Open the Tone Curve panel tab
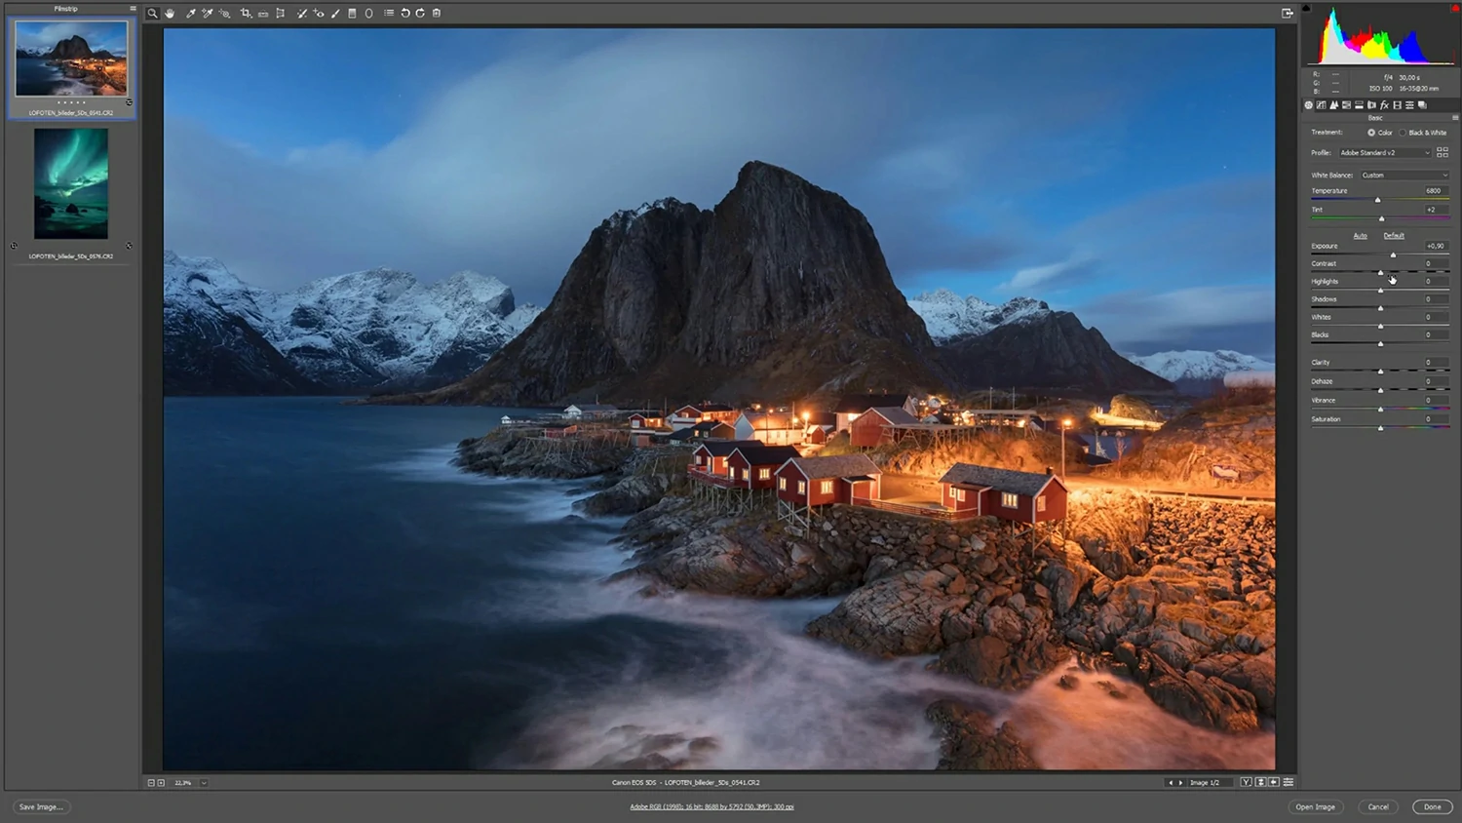The width and height of the screenshot is (1462, 823). click(x=1321, y=105)
